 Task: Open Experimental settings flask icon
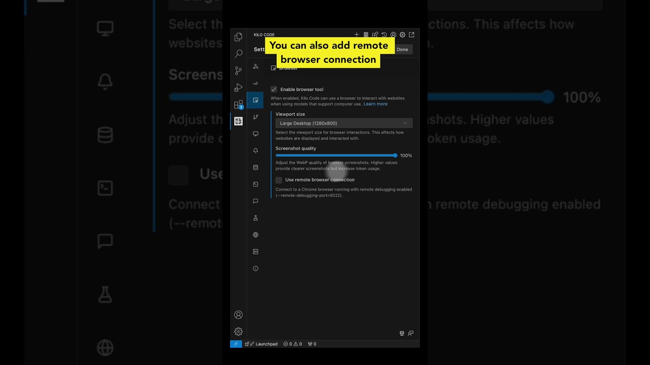(x=255, y=218)
